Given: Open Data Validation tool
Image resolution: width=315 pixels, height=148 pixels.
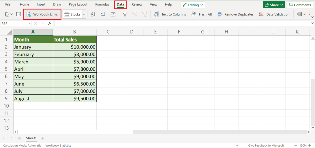Looking at the screenshot, I should point(274,14).
